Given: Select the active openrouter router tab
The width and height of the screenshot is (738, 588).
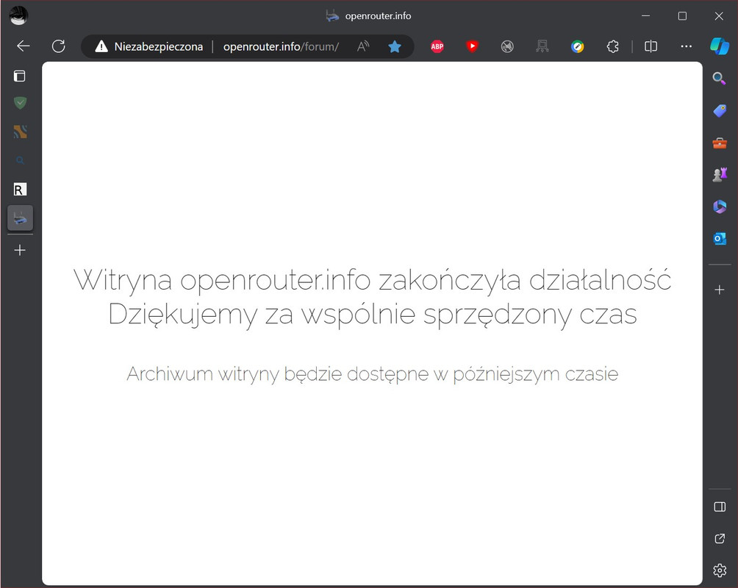Looking at the screenshot, I should 21,218.
